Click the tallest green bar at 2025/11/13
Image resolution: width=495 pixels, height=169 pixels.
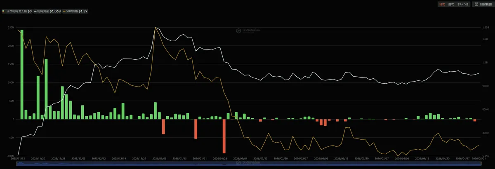tap(22, 75)
